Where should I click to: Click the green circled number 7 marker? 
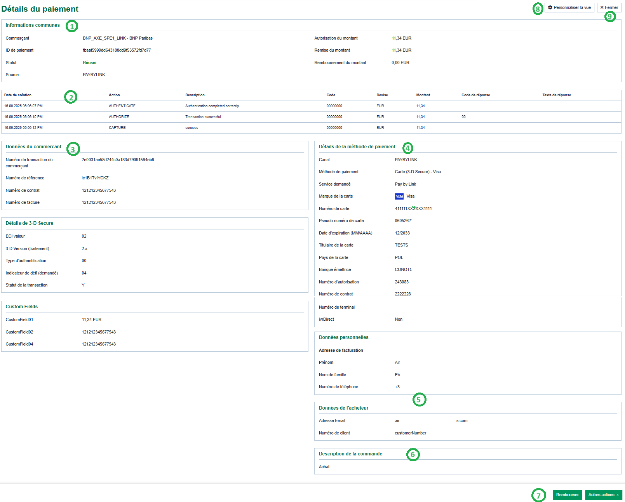538,495
